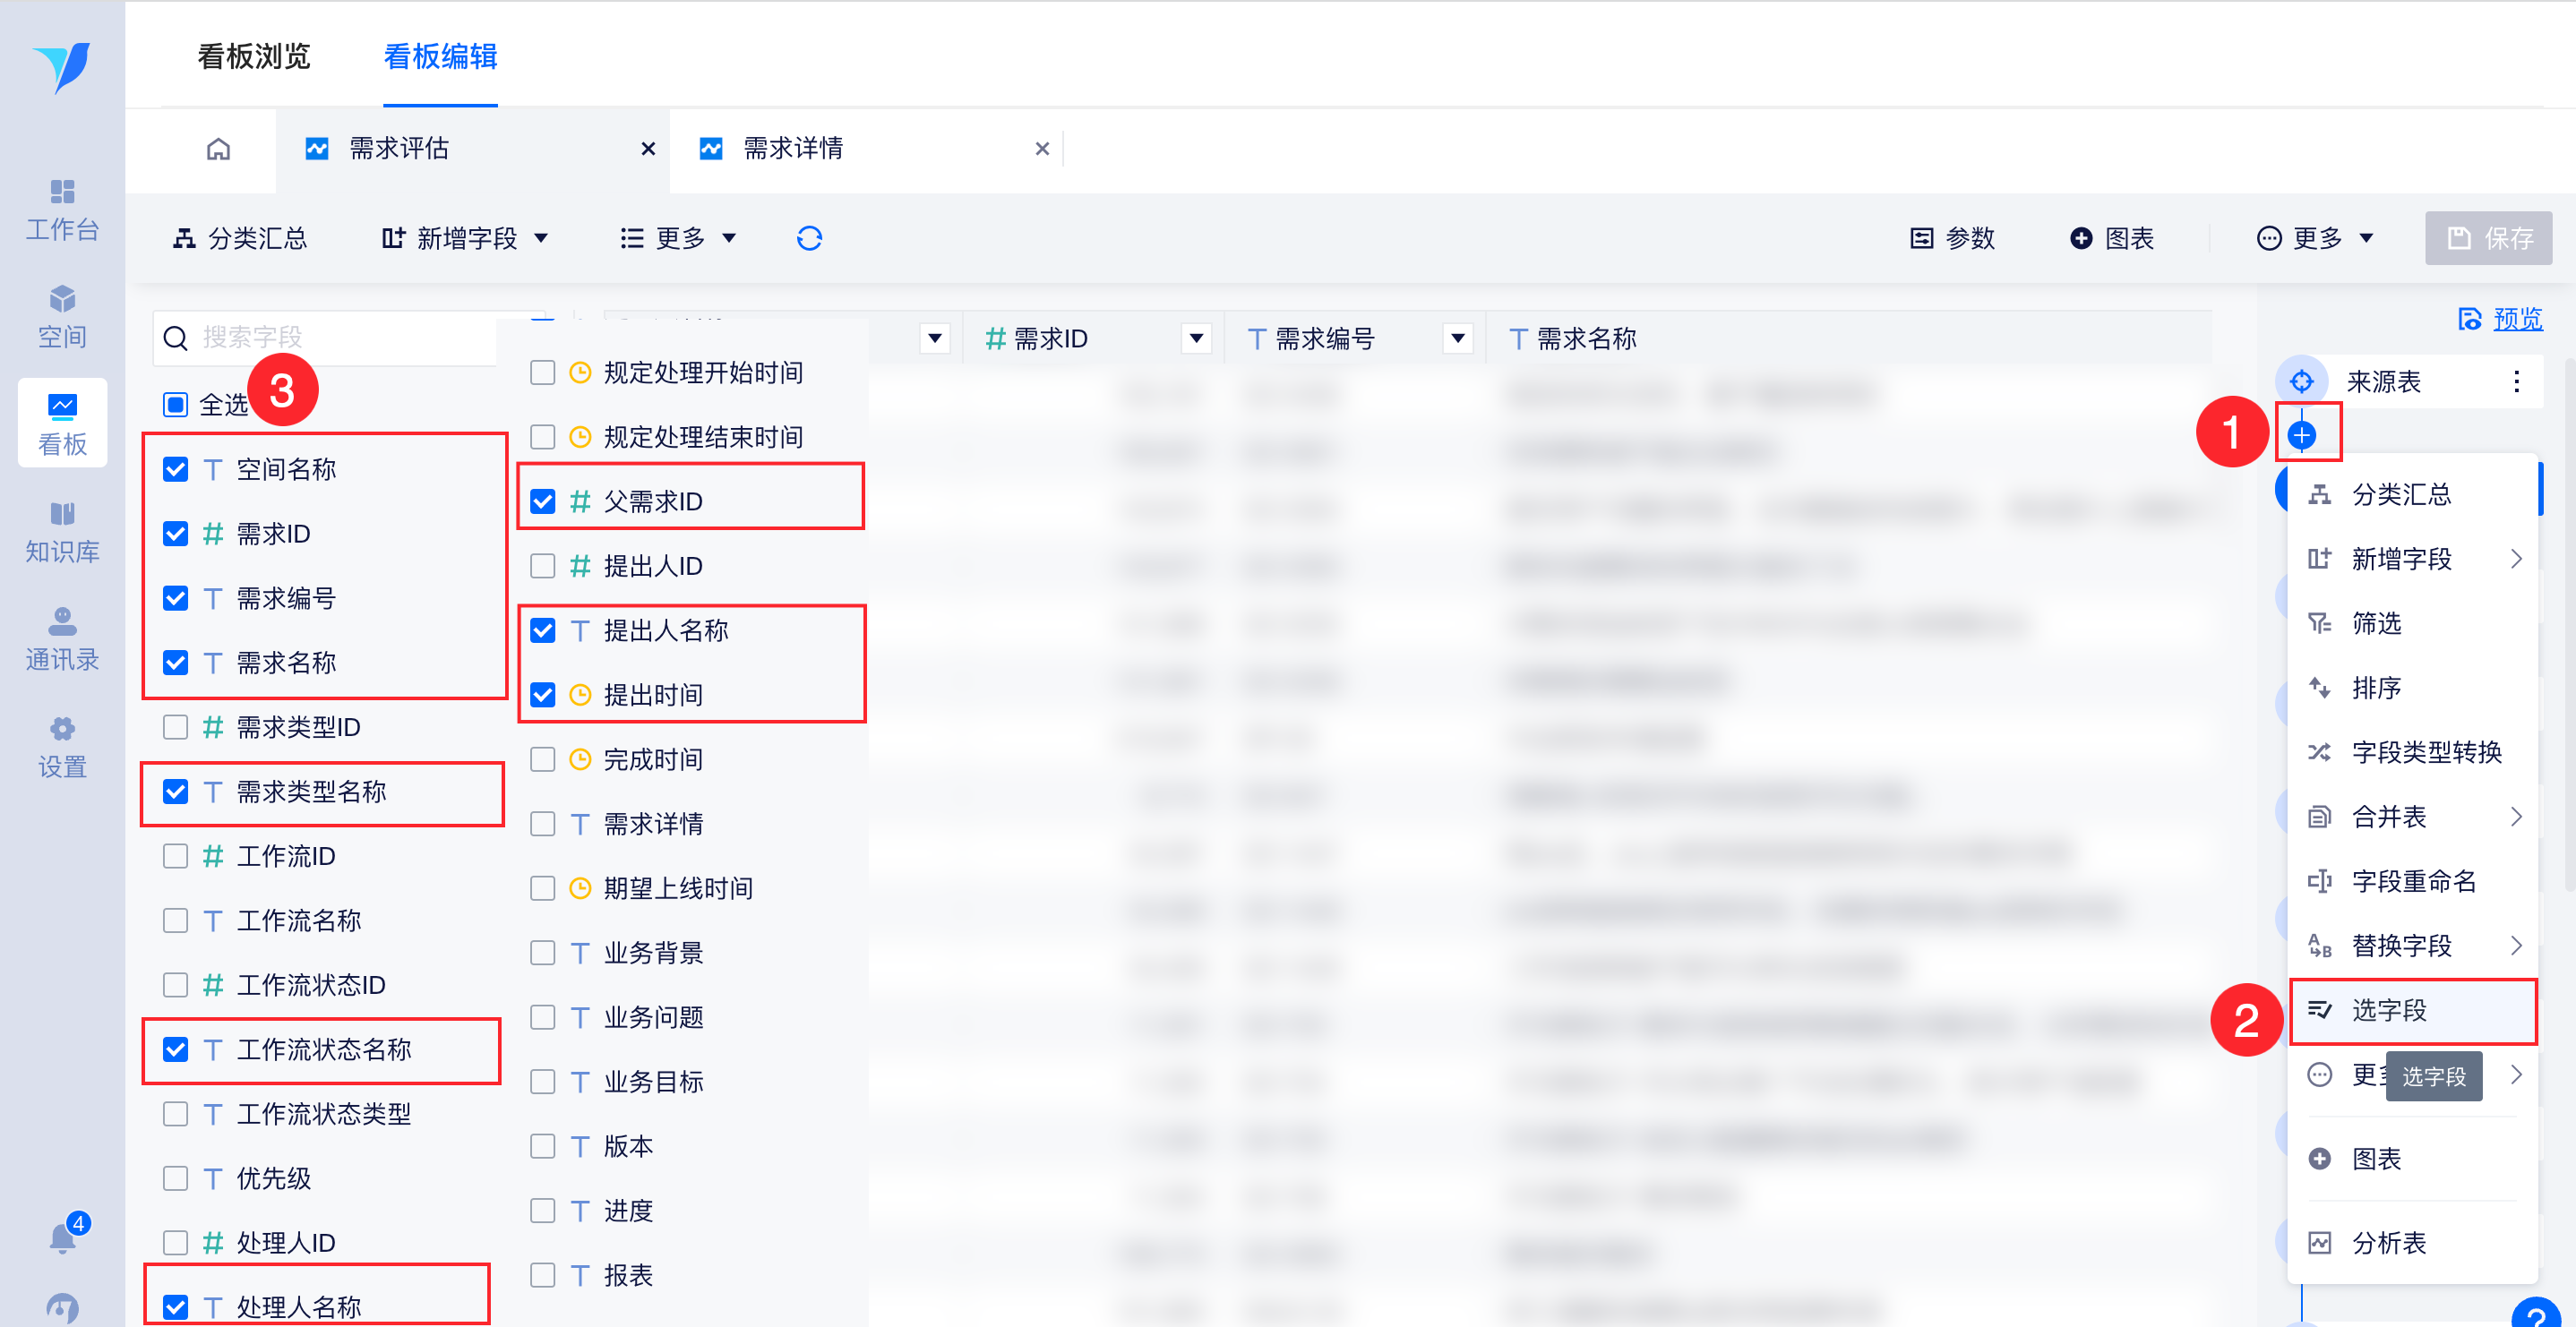
Task: Open 设置 from the sidebar
Action: click(62, 747)
